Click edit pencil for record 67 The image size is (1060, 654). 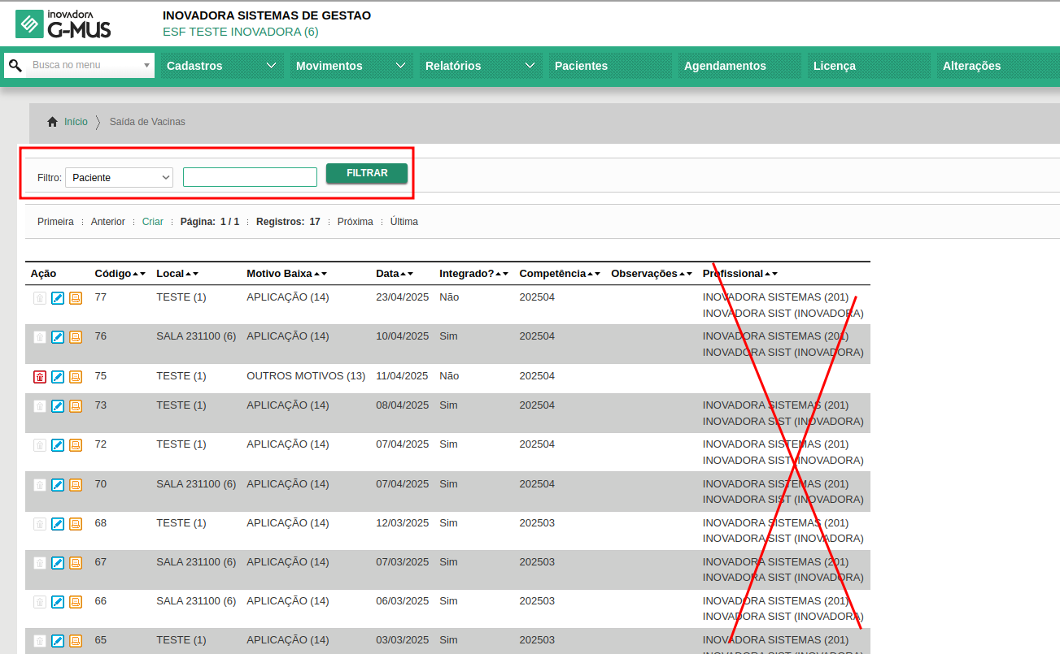point(58,563)
